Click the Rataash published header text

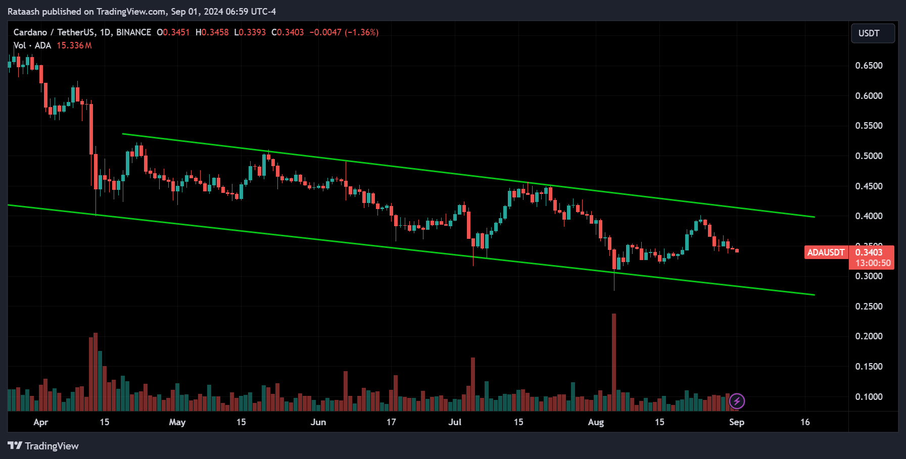tap(141, 11)
